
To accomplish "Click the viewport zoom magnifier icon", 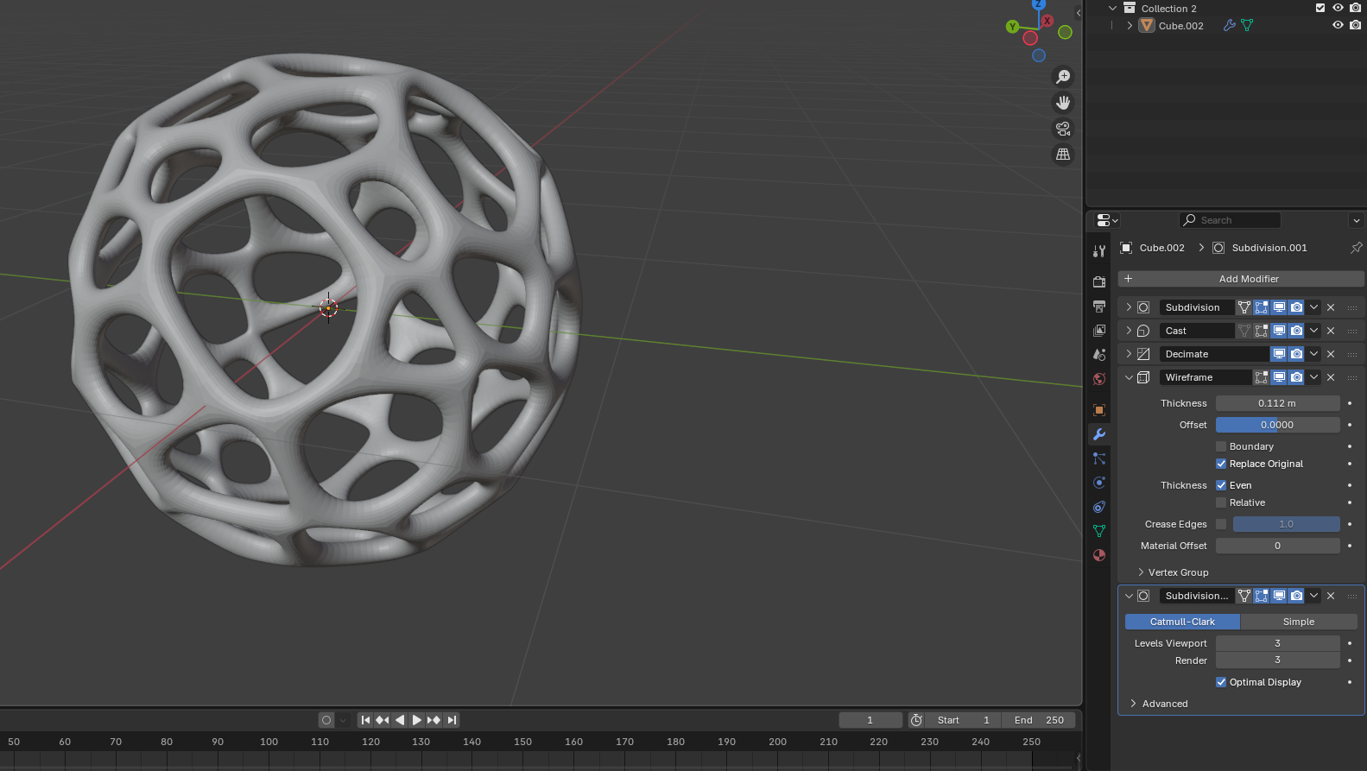I will click(x=1063, y=77).
